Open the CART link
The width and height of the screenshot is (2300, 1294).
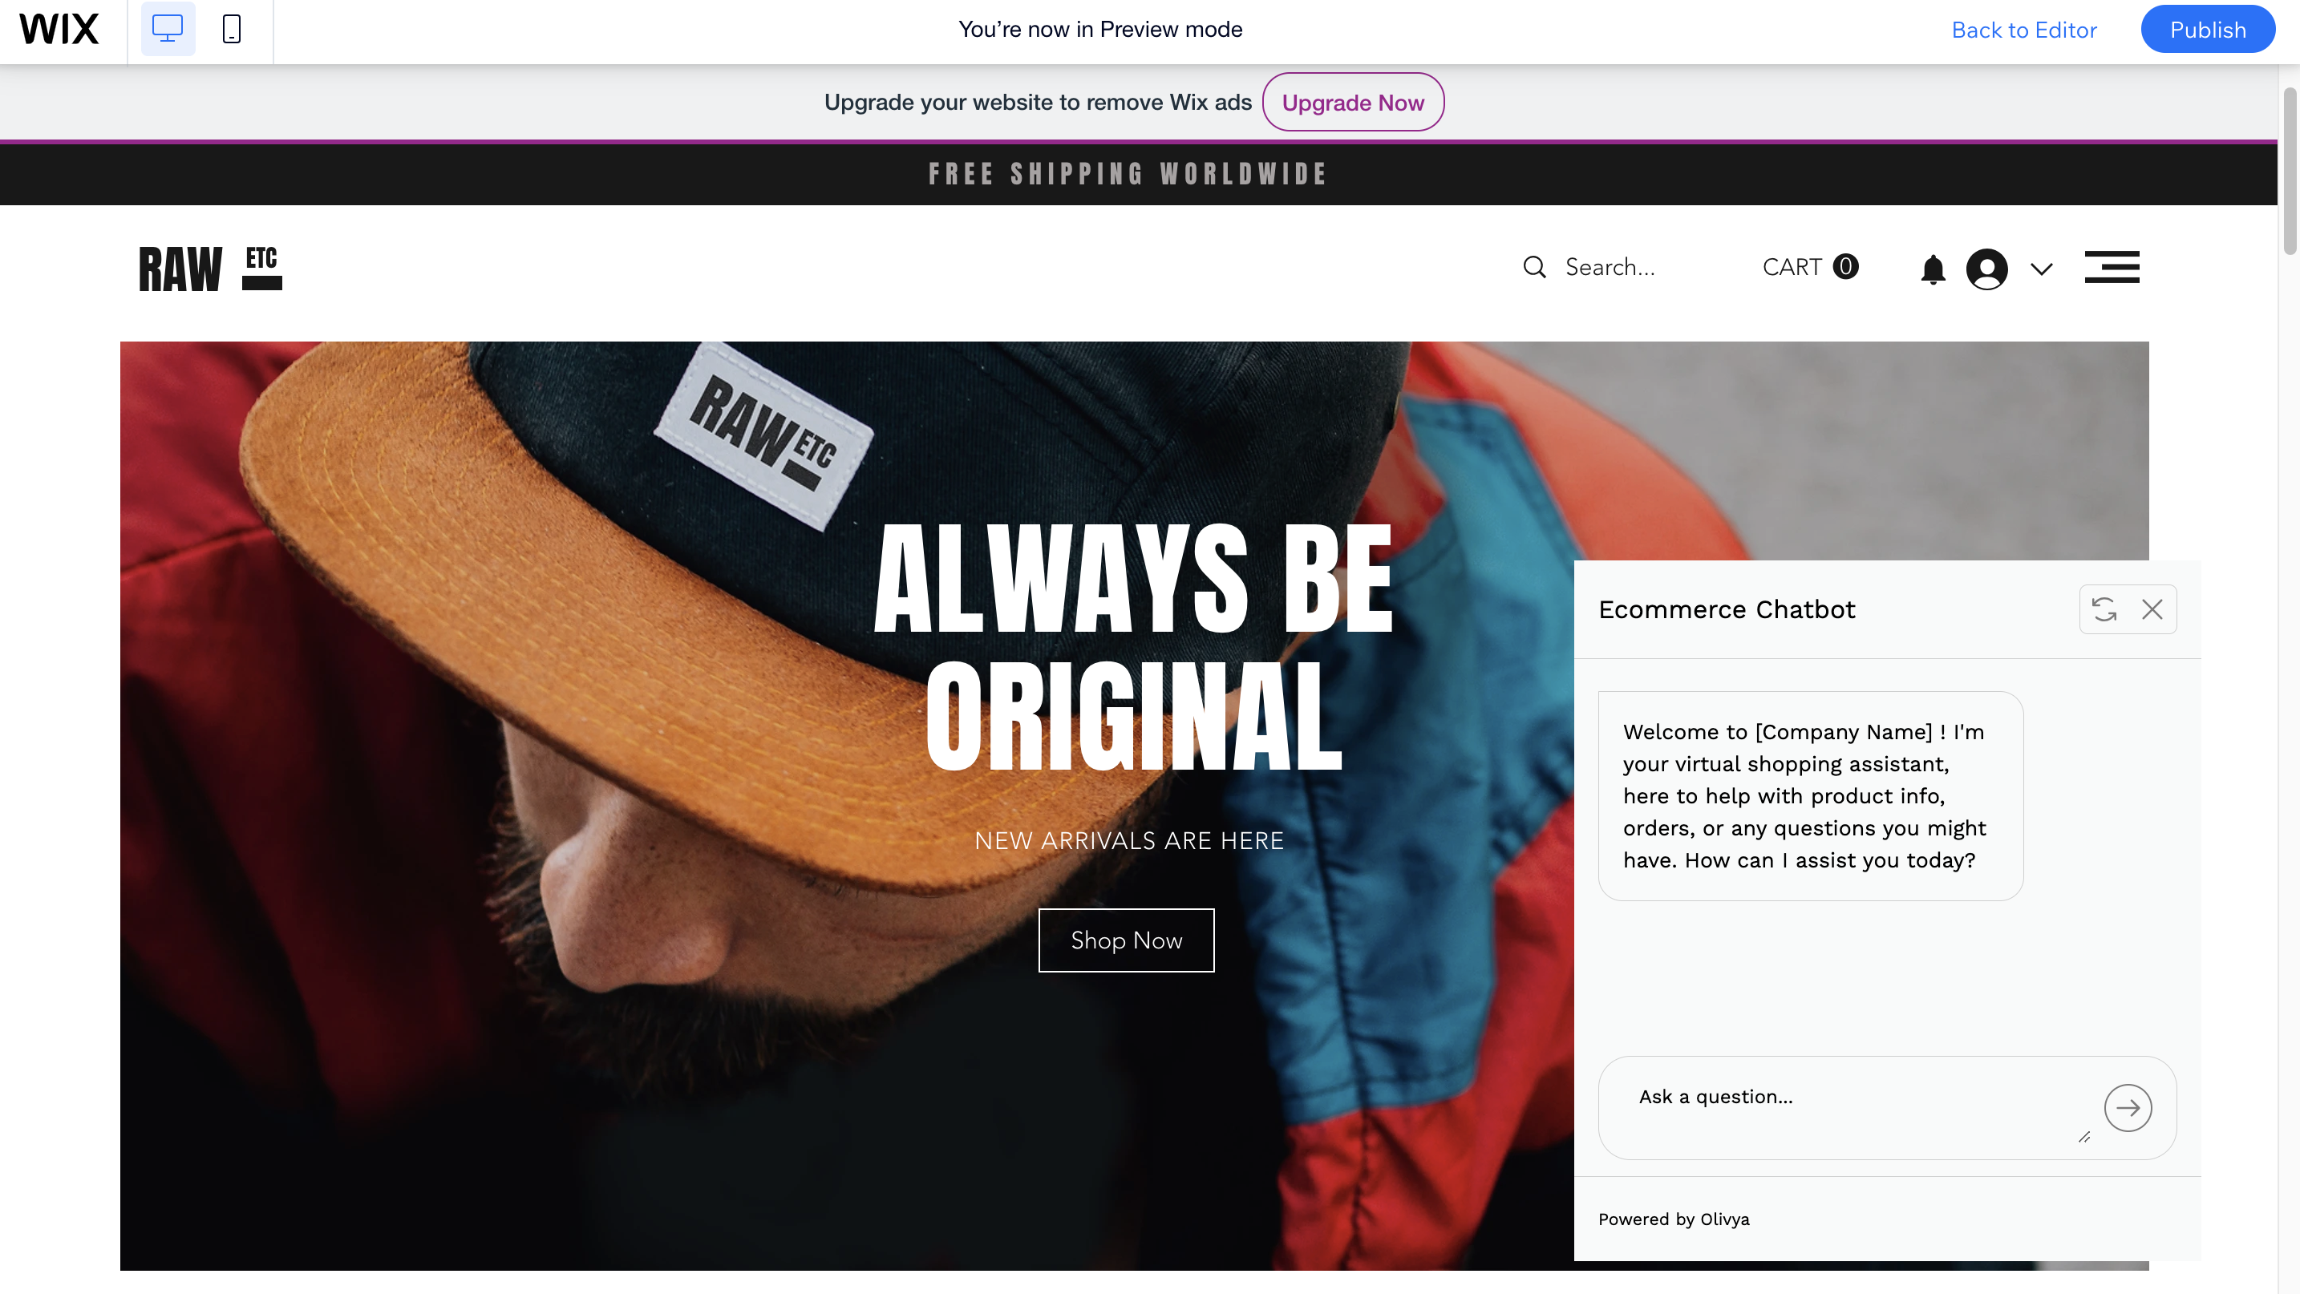(1810, 267)
